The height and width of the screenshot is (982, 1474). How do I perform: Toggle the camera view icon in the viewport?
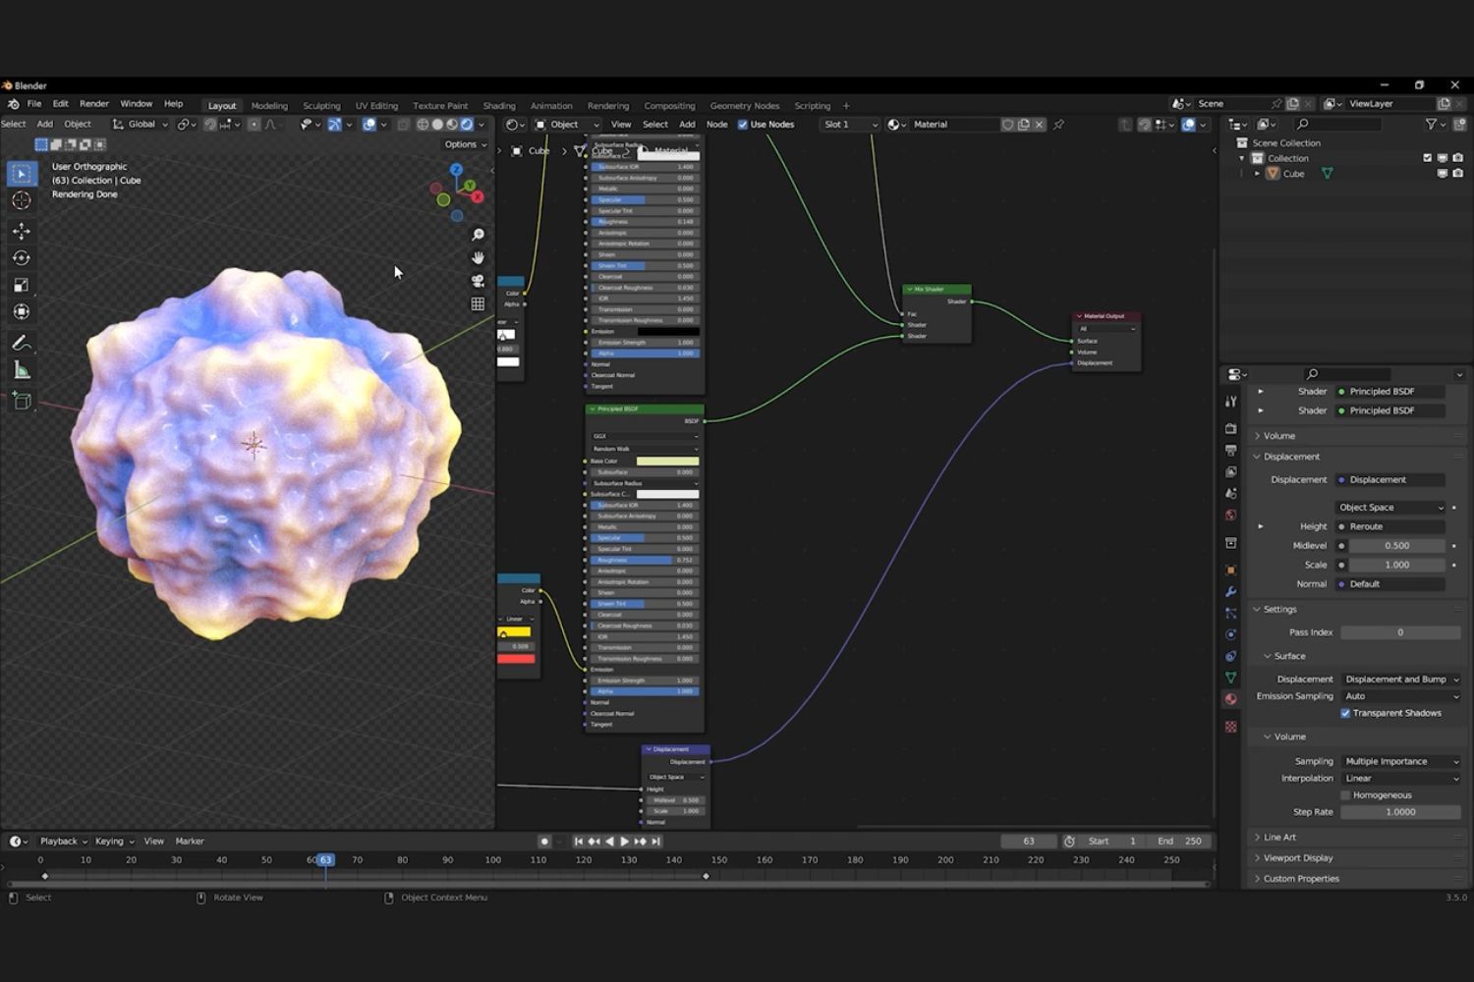(478, 280)
